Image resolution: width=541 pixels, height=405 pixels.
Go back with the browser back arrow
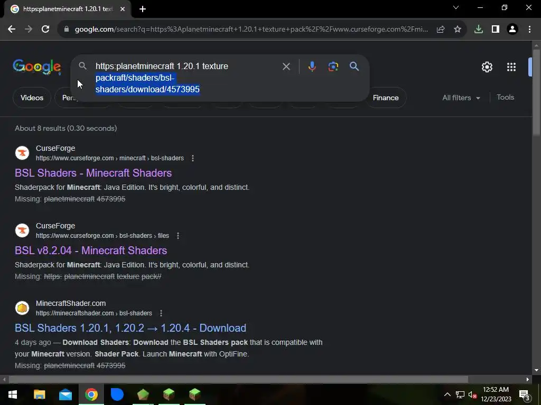pos(12,30)
